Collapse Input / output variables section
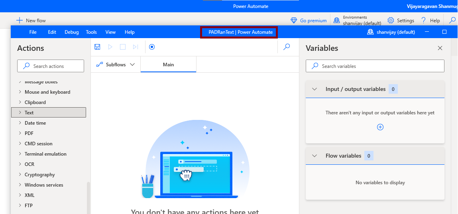The image size is (458, 214). coord(314,89)
